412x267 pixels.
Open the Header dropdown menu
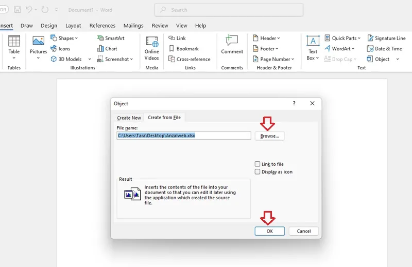click(266, 38)
